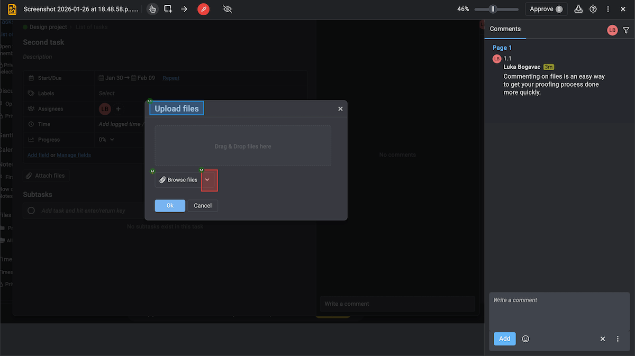This screenshot has height=356, width=635.
Task: Open the add comment region tool
Action: pyautogui.click(x=168, y=9)
